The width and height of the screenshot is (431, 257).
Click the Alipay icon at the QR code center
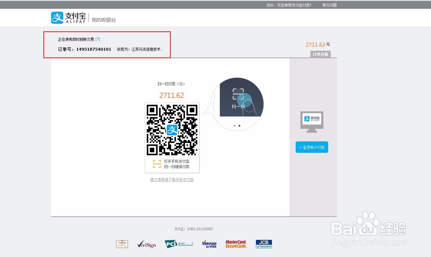pos(172,130)
